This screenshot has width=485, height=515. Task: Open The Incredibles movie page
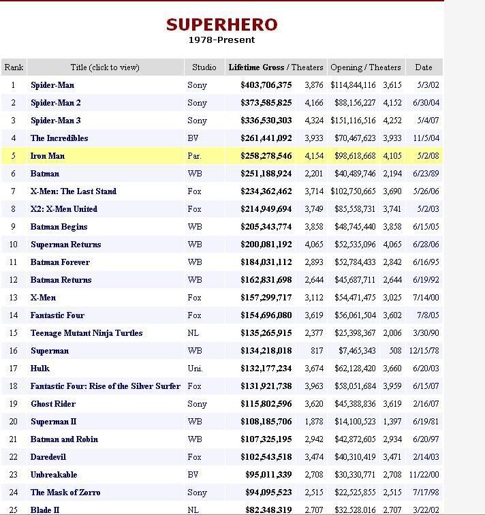59,138
